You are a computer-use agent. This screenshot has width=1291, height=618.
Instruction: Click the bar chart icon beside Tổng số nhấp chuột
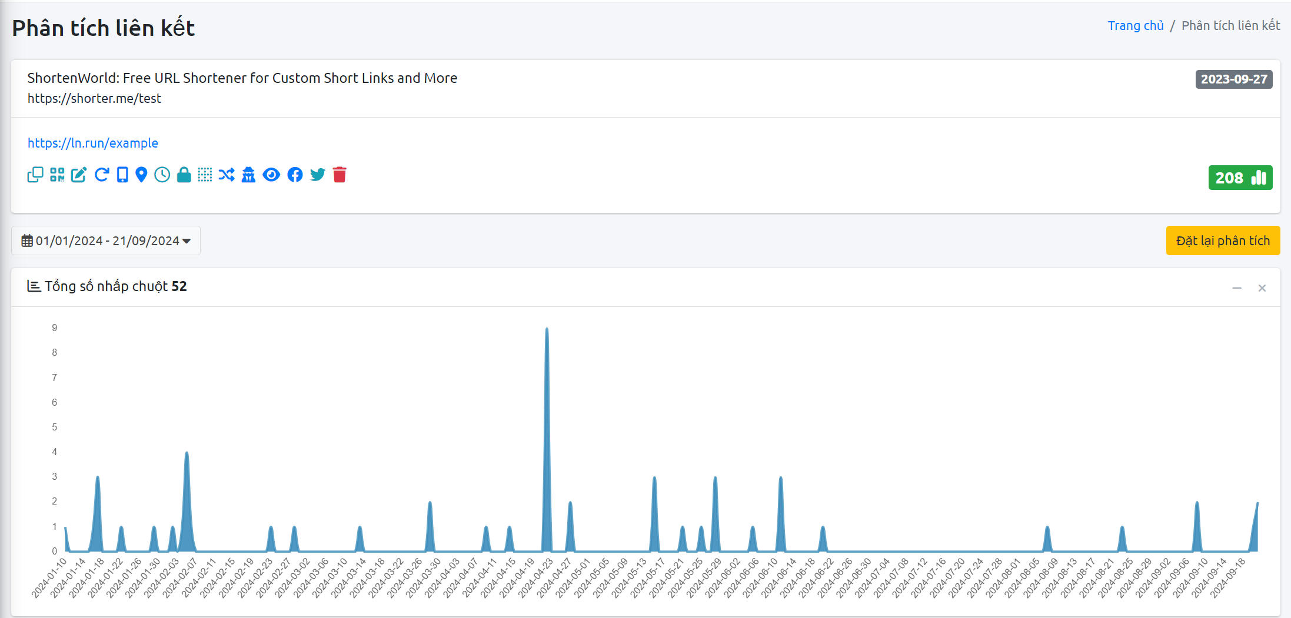[x=34, y=286]
